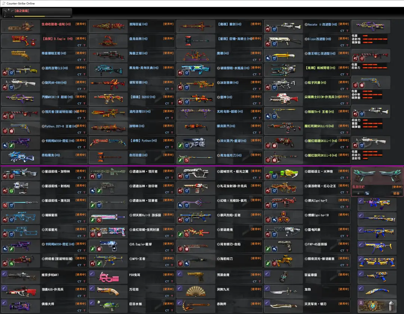Select the red tab label at the top left
The width and height of the screenshot is (404, 314).
tap(22, 11)
